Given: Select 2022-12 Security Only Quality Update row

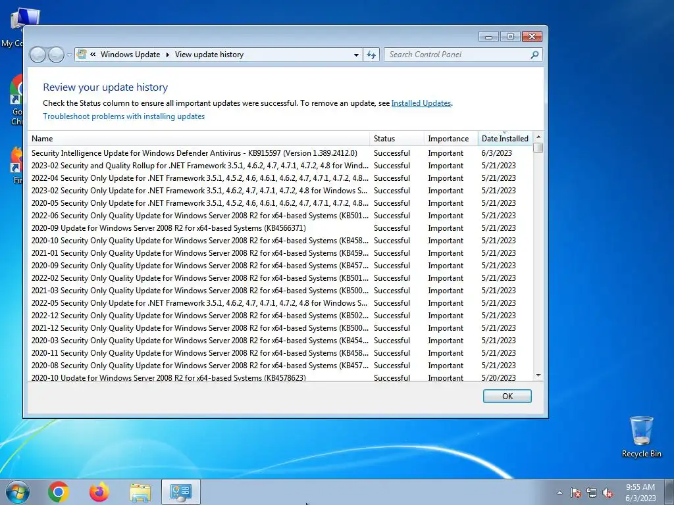Looking at the screenshot, I should [x=280, y=315].
